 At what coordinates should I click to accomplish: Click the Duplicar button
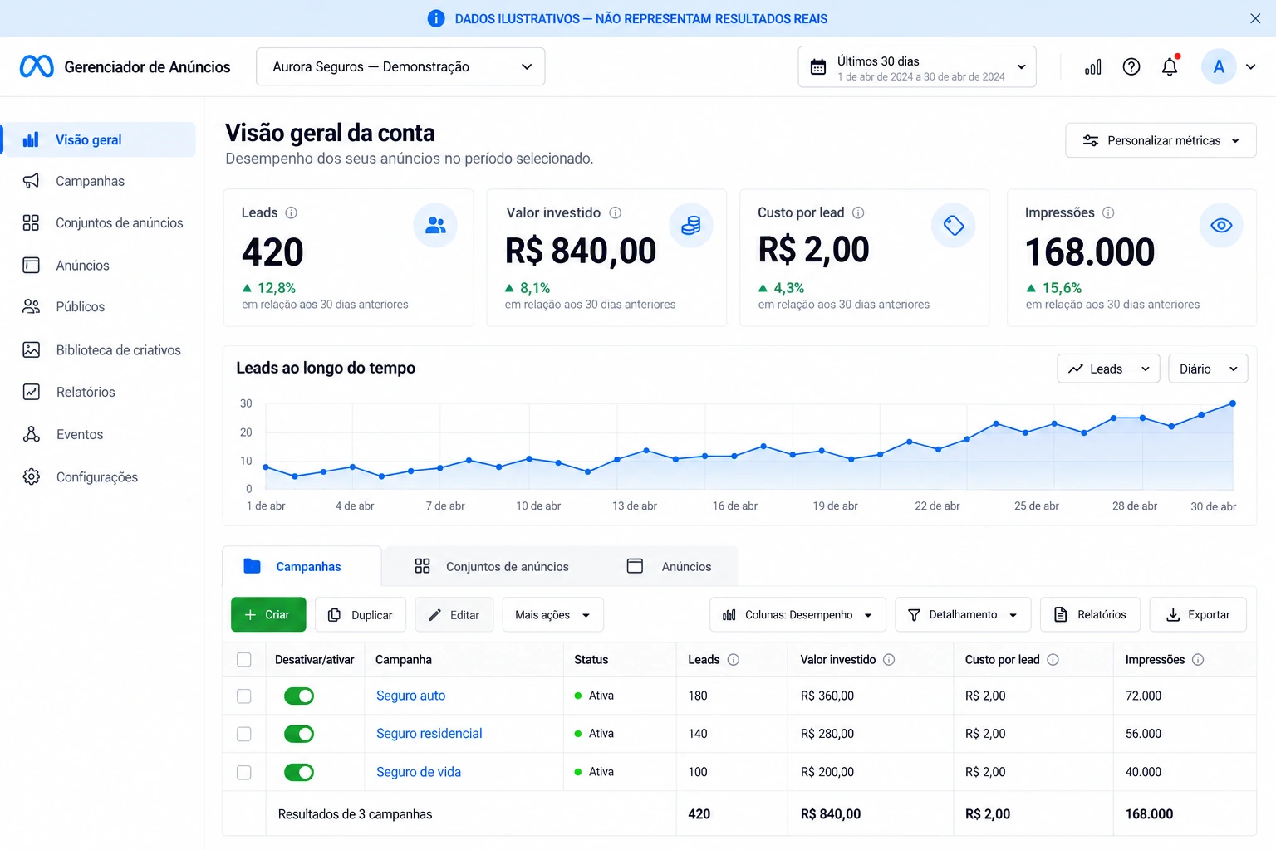[x=361, y=615]
